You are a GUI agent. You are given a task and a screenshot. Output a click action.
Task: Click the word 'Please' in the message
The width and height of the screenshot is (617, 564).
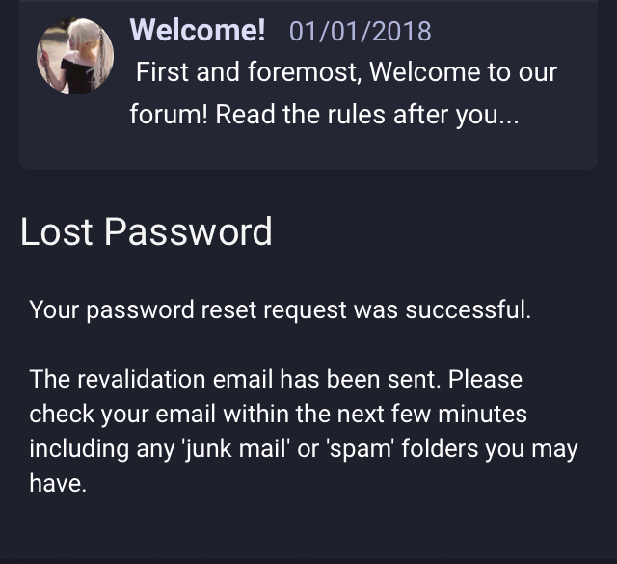485,380
